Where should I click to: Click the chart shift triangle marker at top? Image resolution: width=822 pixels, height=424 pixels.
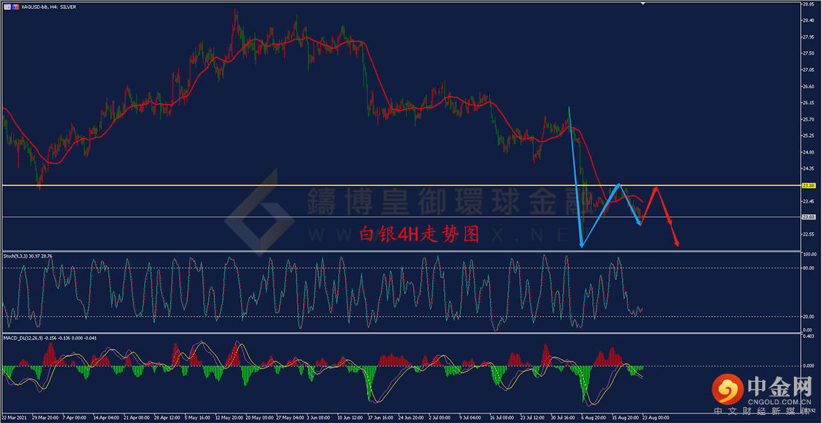click(x=644, y=3)
